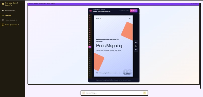
Task: Jump to step 30 at timeline bottom
Action: (x=90, y=76)
